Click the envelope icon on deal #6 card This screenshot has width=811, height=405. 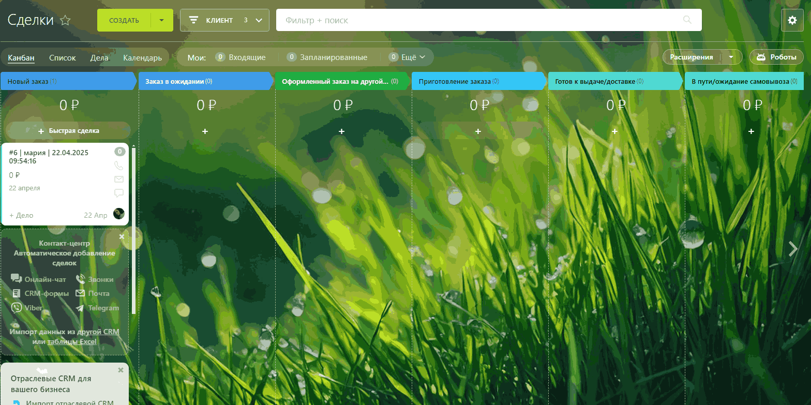119,179
